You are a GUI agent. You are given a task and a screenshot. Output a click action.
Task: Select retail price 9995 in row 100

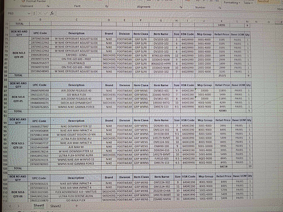(223, 146)
